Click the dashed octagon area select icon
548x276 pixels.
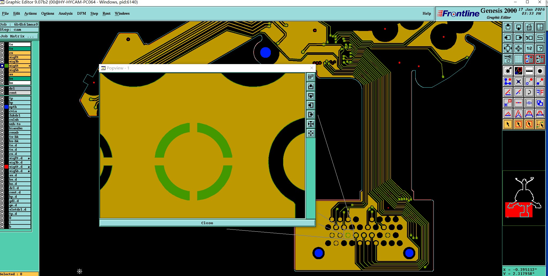[540, 71]
